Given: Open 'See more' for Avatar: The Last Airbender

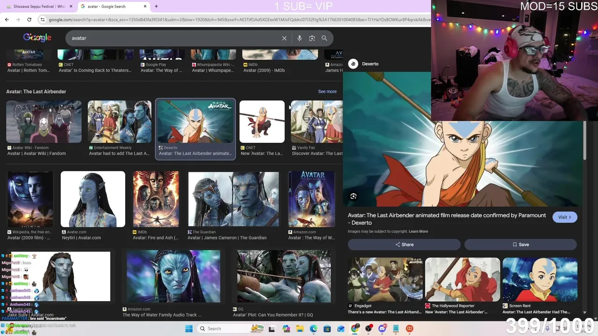Looking at the screenshot, I should coord(327,91).
